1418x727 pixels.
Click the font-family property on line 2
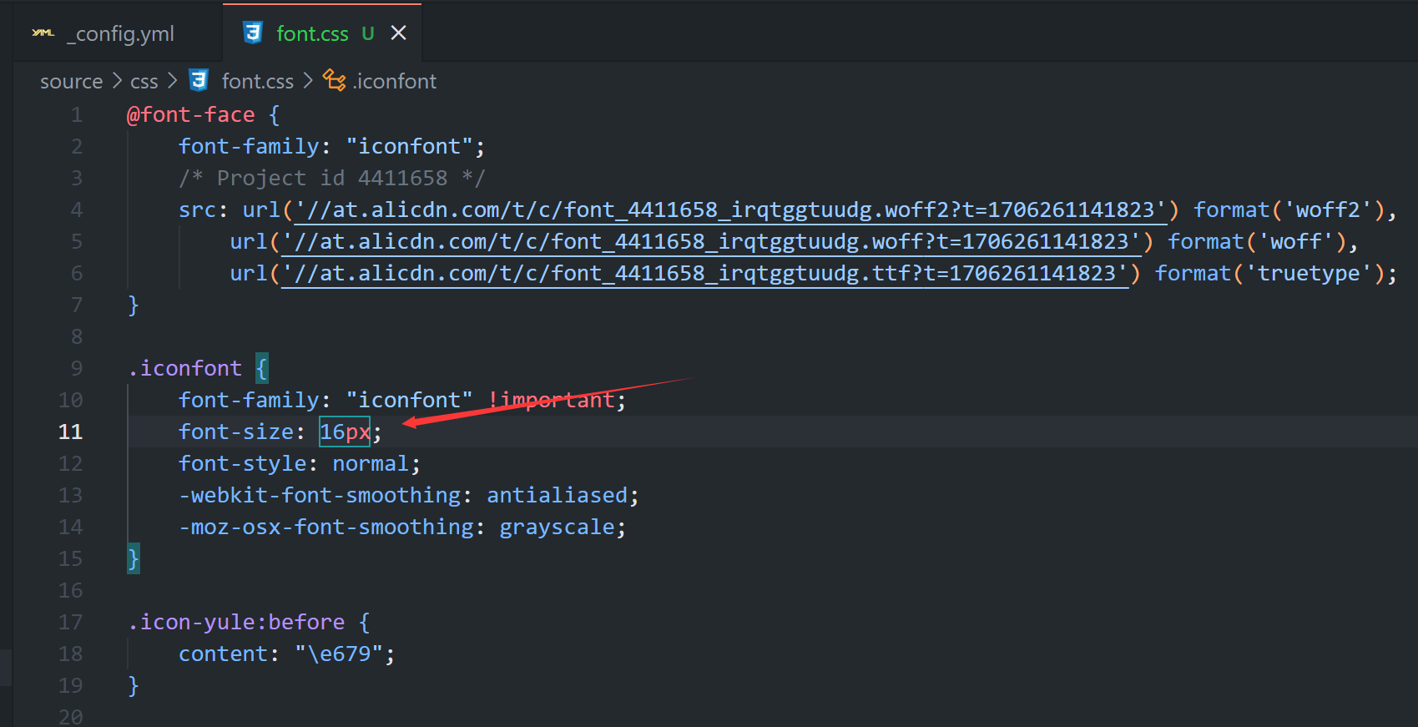tap(249, 146)
